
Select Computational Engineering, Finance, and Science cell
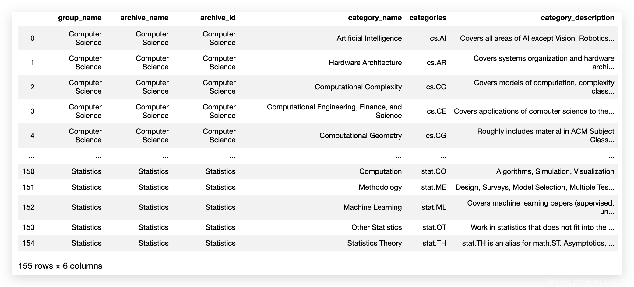(x=334, y=111)
